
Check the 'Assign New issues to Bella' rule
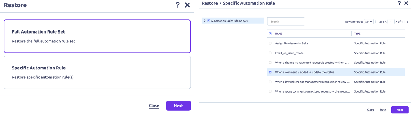point(270,43)
